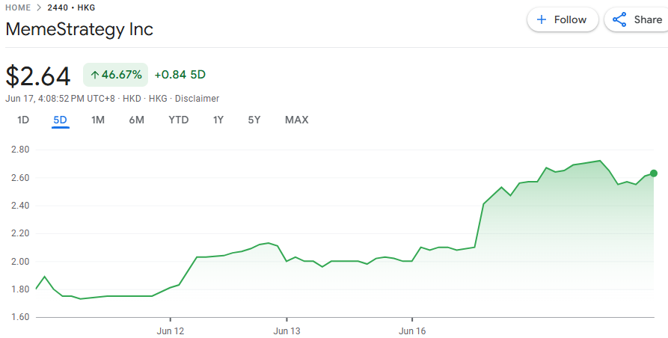Click the breadcrumb chevron after HOME

37,7
